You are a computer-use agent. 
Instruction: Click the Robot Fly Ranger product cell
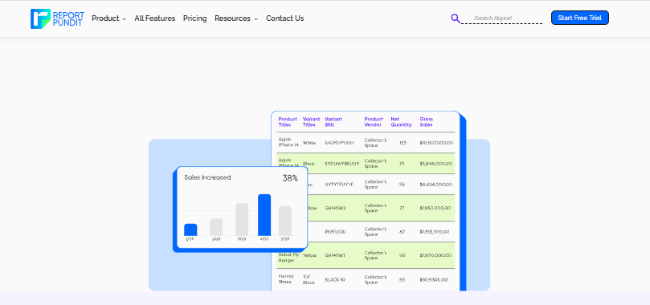click(288, 258)
